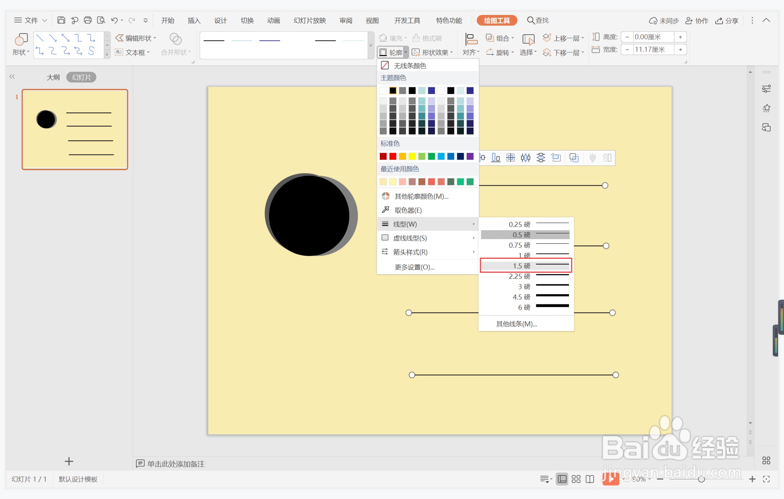Open 更多设置(O)... option

coord(428,267)
